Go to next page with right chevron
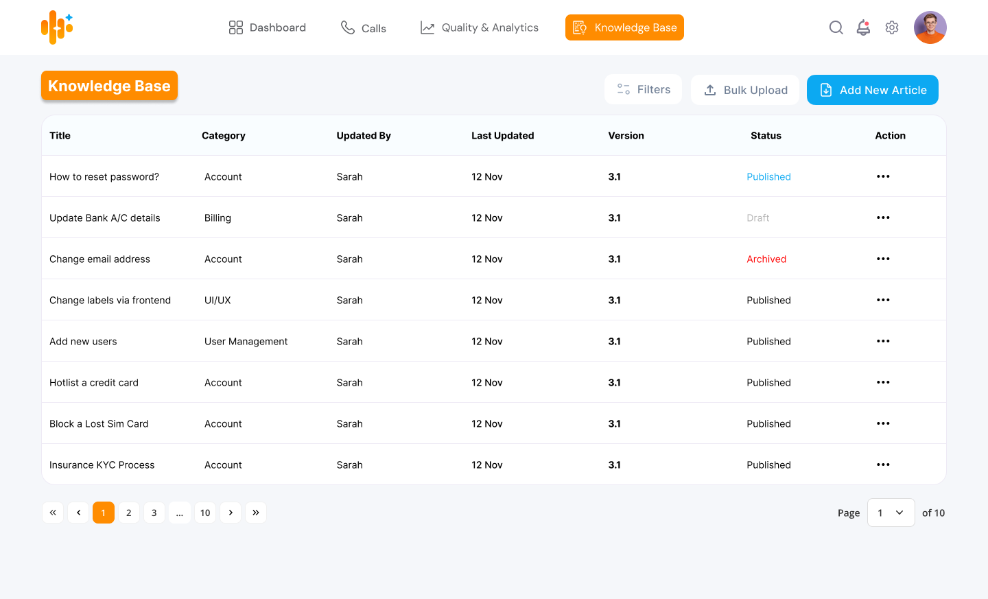Screen dimensions: 988x599 pos(231,513)
